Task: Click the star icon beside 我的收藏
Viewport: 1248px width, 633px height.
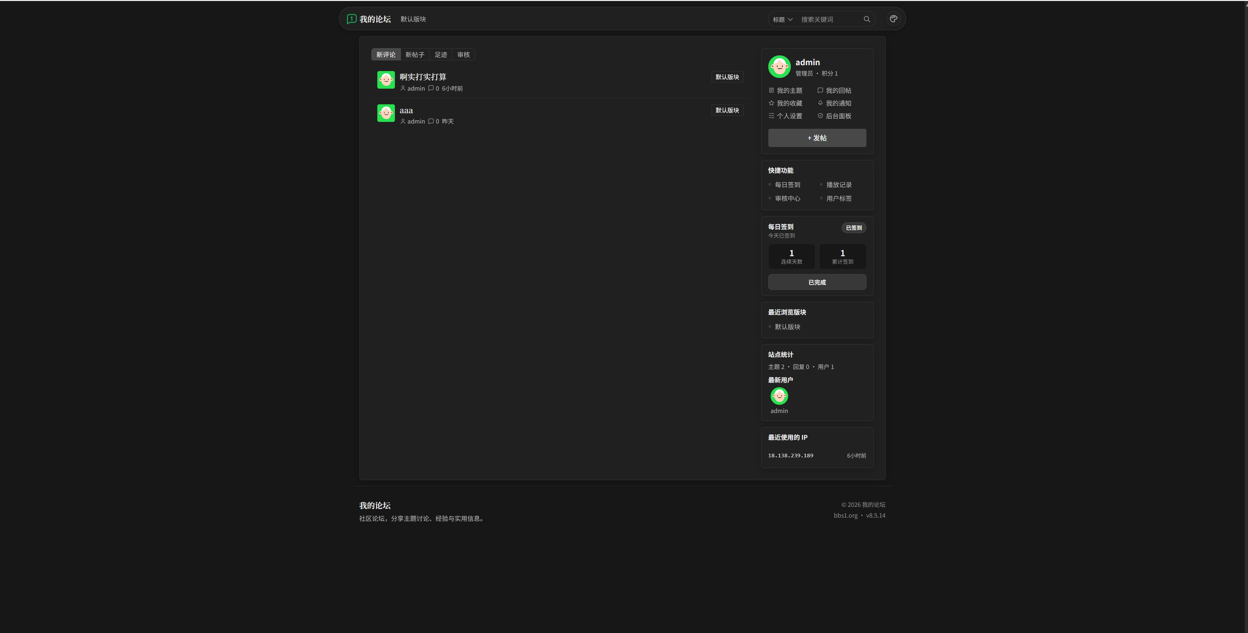Action: tap(771, 103)
